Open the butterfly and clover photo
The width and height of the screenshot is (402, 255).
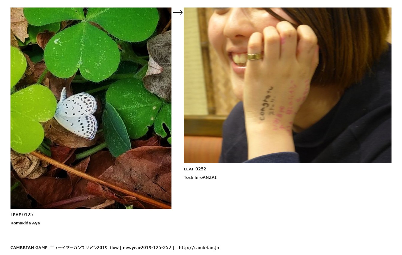click(x=91, y=108)
